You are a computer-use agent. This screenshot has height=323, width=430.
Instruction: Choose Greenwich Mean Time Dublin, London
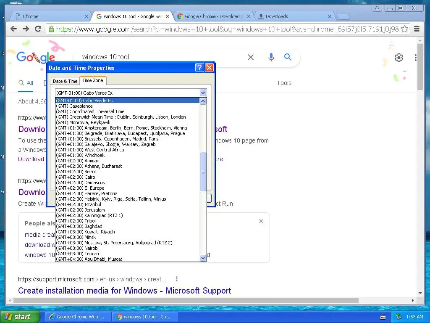[127, 117]
